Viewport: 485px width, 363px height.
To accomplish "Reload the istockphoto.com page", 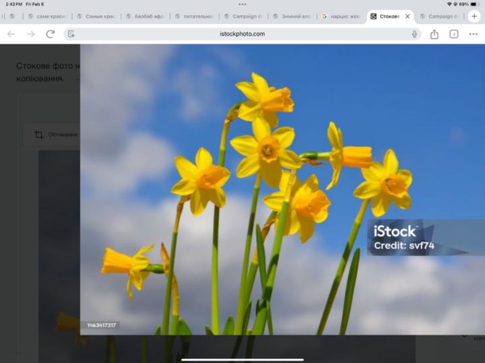I will click(51, 34).
